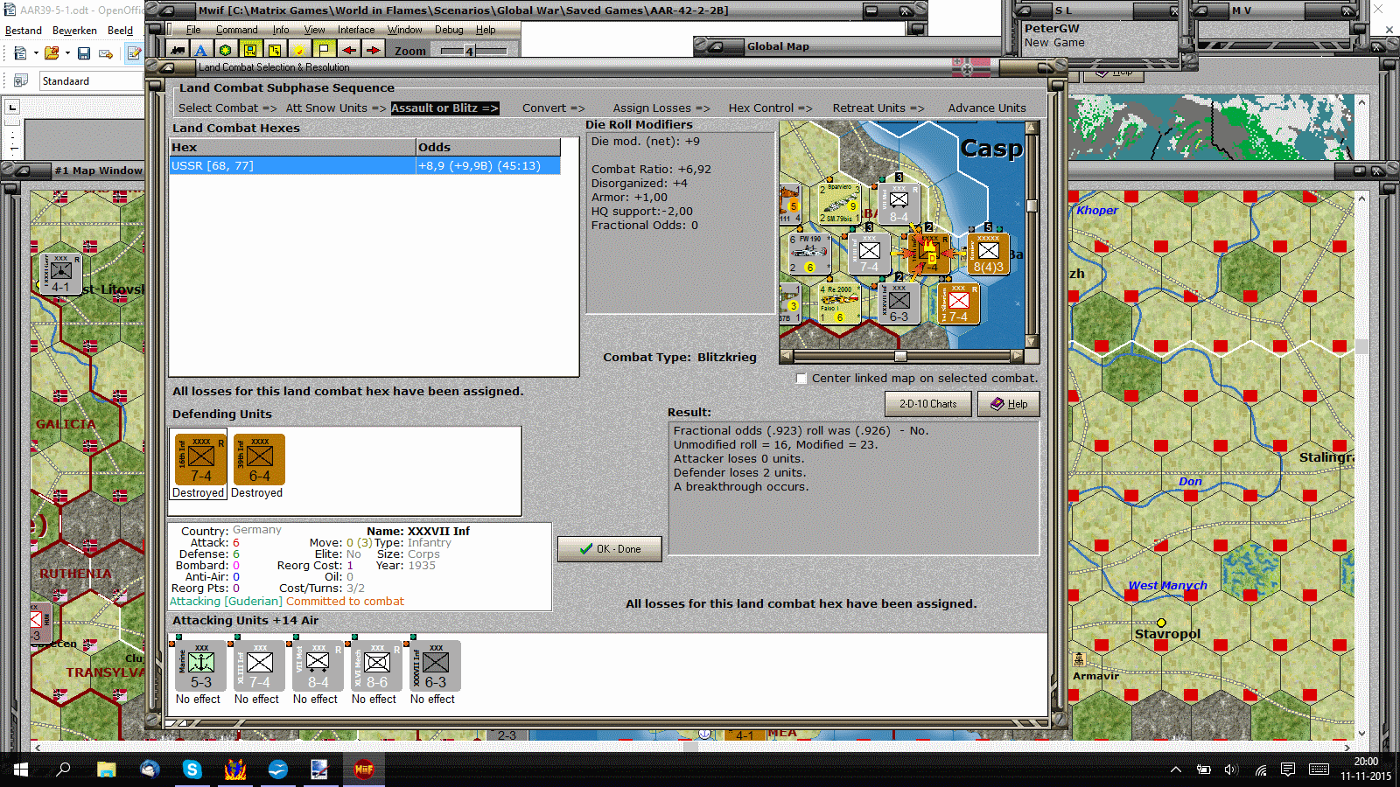Open the Info menu
This screenshot has width=1400, height=787.
click(281, 30)
